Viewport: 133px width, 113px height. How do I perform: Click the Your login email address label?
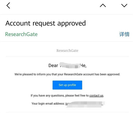(48, 104)
